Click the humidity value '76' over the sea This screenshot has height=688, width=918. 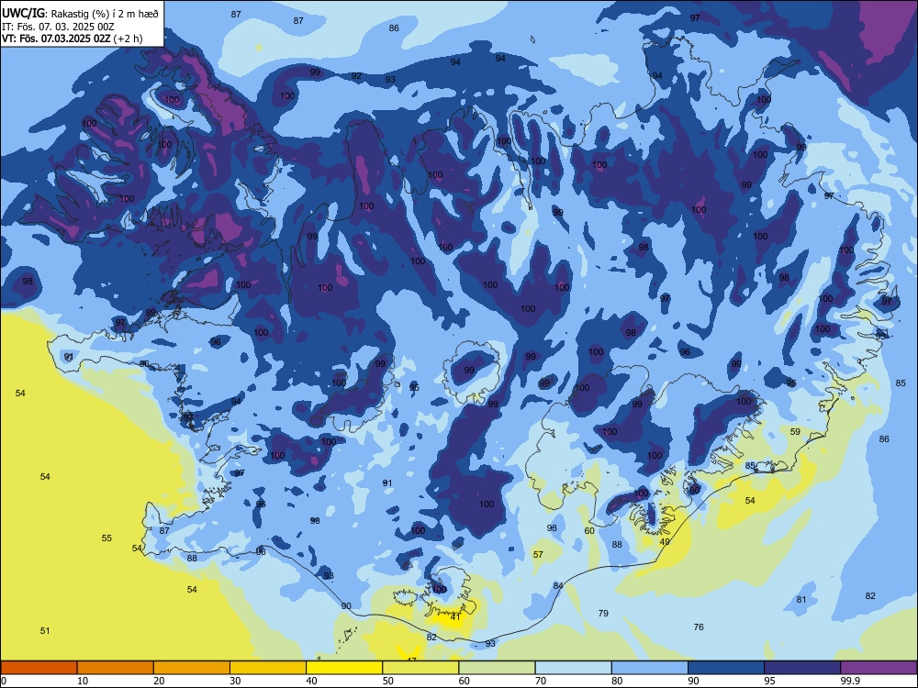point(699,627)
